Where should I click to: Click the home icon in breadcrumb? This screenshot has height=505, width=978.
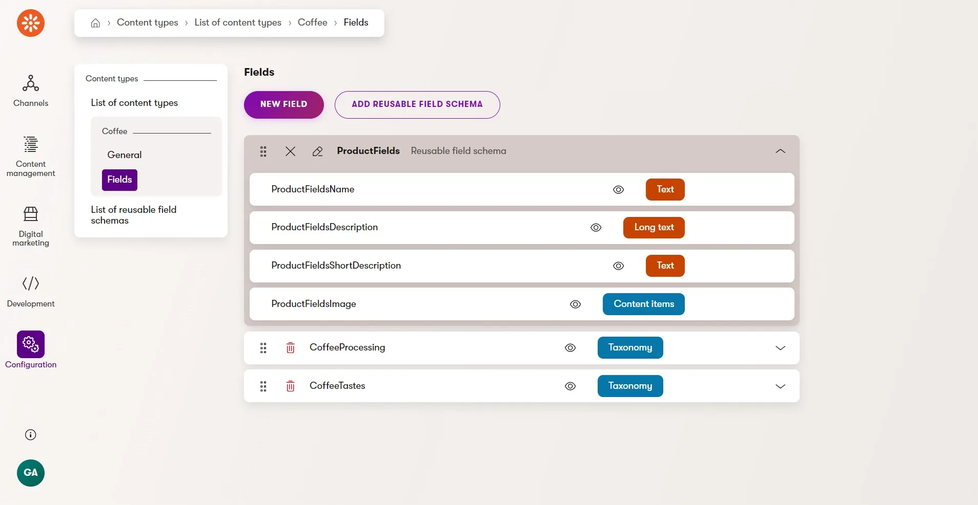tap(95, 23)
